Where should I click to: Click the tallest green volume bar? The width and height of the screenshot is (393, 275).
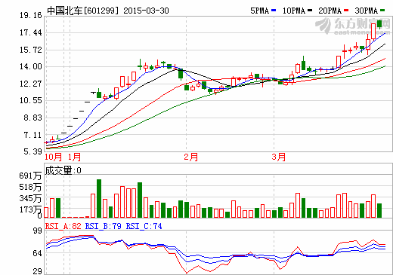[99, 198]
